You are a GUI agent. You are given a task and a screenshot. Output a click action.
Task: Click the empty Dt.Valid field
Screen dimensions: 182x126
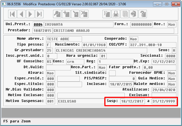pyautogui.click(x=58, y=67)
